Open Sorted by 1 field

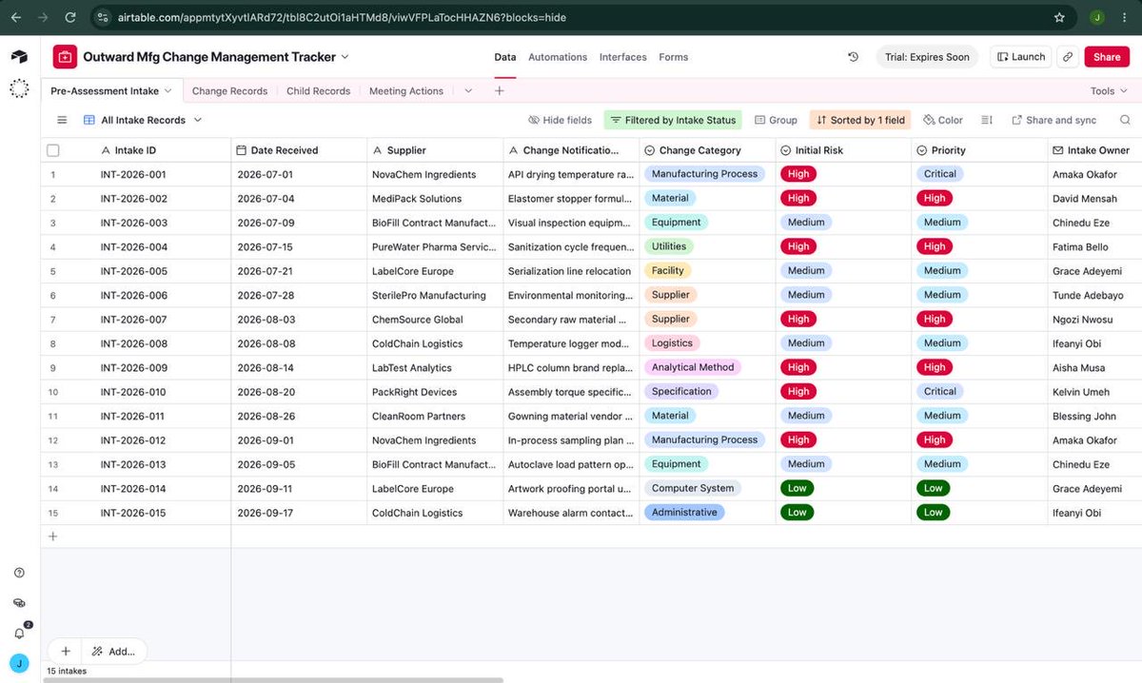pyautogui.click(x=860, y=120)
